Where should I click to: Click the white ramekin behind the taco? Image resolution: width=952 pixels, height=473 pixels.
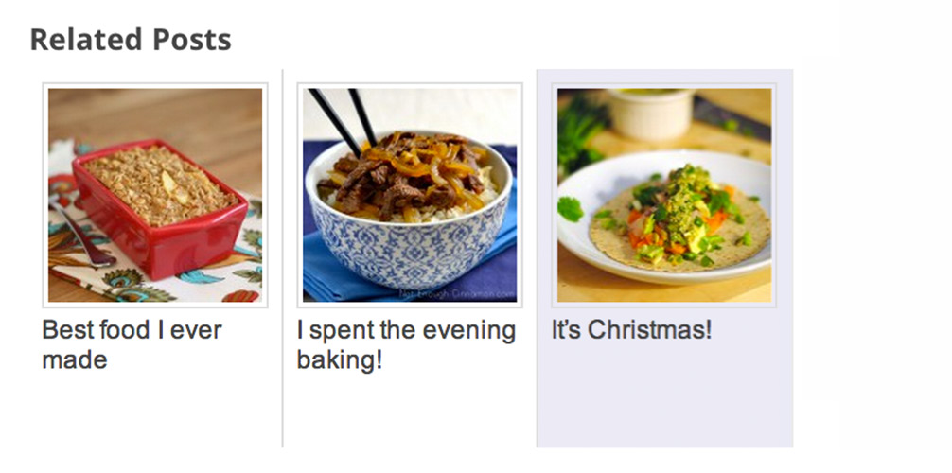[651, 114]
